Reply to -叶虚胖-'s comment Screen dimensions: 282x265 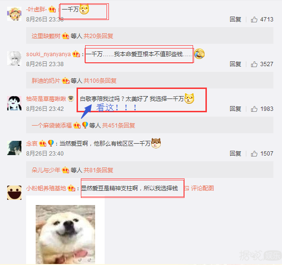pos(235,19)
